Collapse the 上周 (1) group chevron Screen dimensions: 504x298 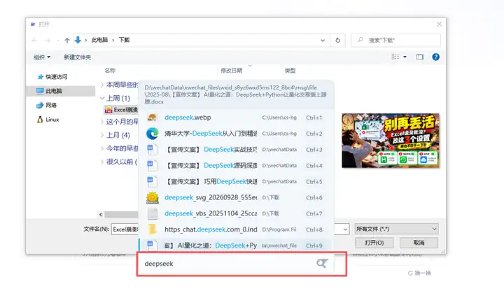102,98
